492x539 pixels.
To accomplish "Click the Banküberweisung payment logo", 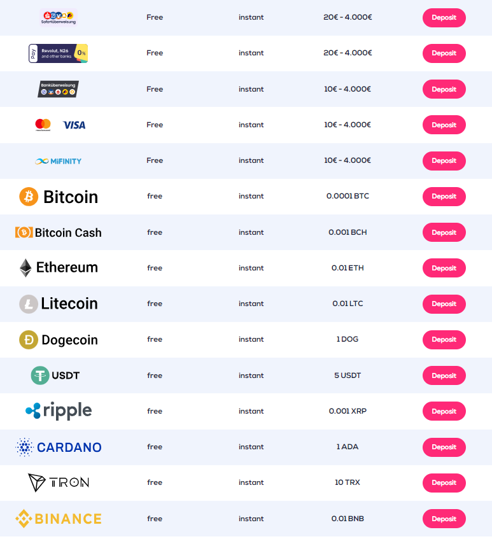I will pyautogui.click(x=58, y=89).
